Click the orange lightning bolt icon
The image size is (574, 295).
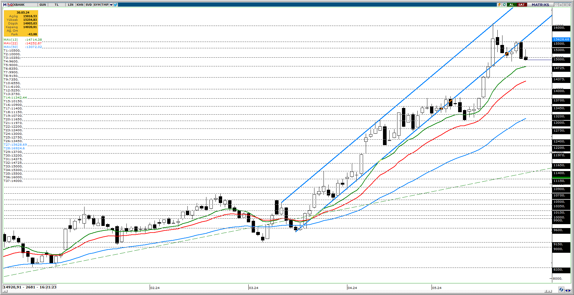tap(499, 5)
